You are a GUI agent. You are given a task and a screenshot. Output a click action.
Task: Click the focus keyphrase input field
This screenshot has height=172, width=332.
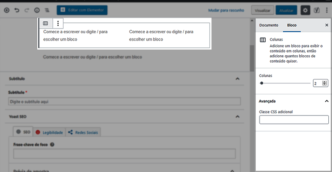tap(125, 154)
